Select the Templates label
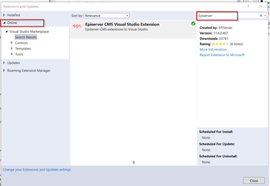This screenshot has height=186, width=270. click(23, 48)
